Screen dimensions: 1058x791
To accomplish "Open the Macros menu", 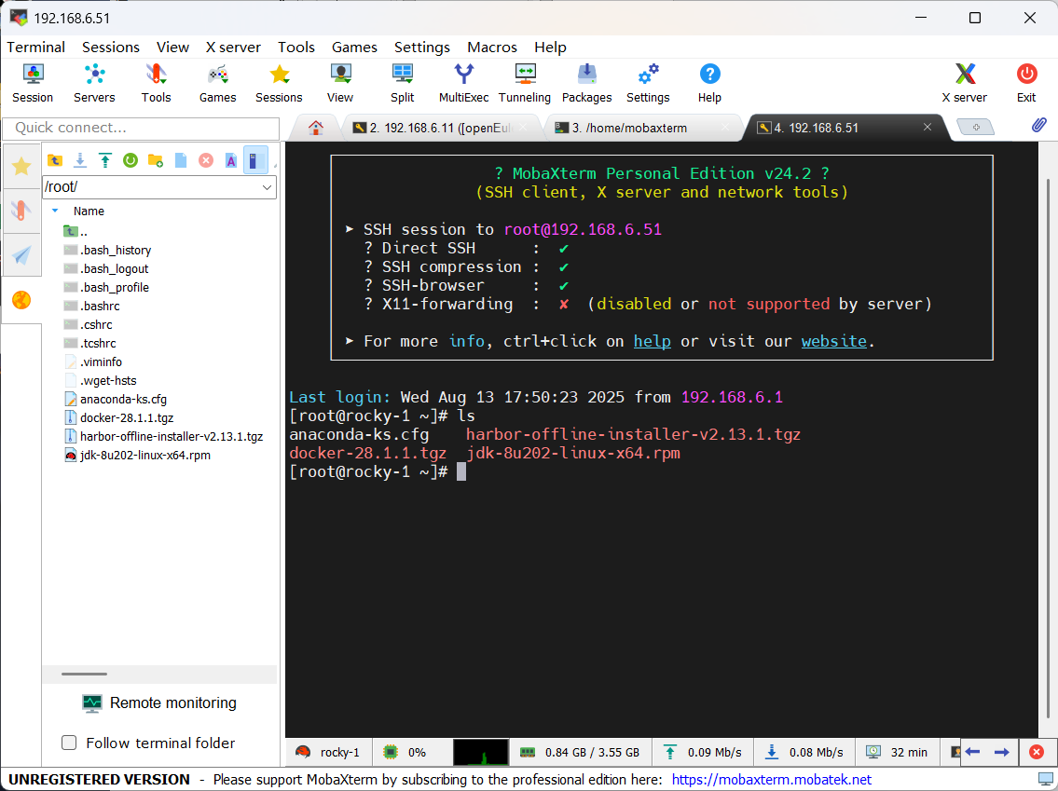I will tap(492, 48).
